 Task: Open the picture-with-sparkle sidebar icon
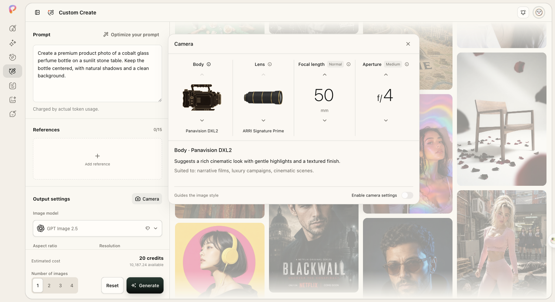click(x=13, y=100)
